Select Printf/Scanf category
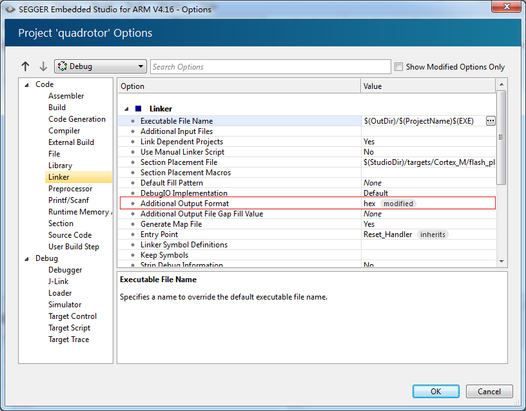526x411 pixels. (68, 200)
